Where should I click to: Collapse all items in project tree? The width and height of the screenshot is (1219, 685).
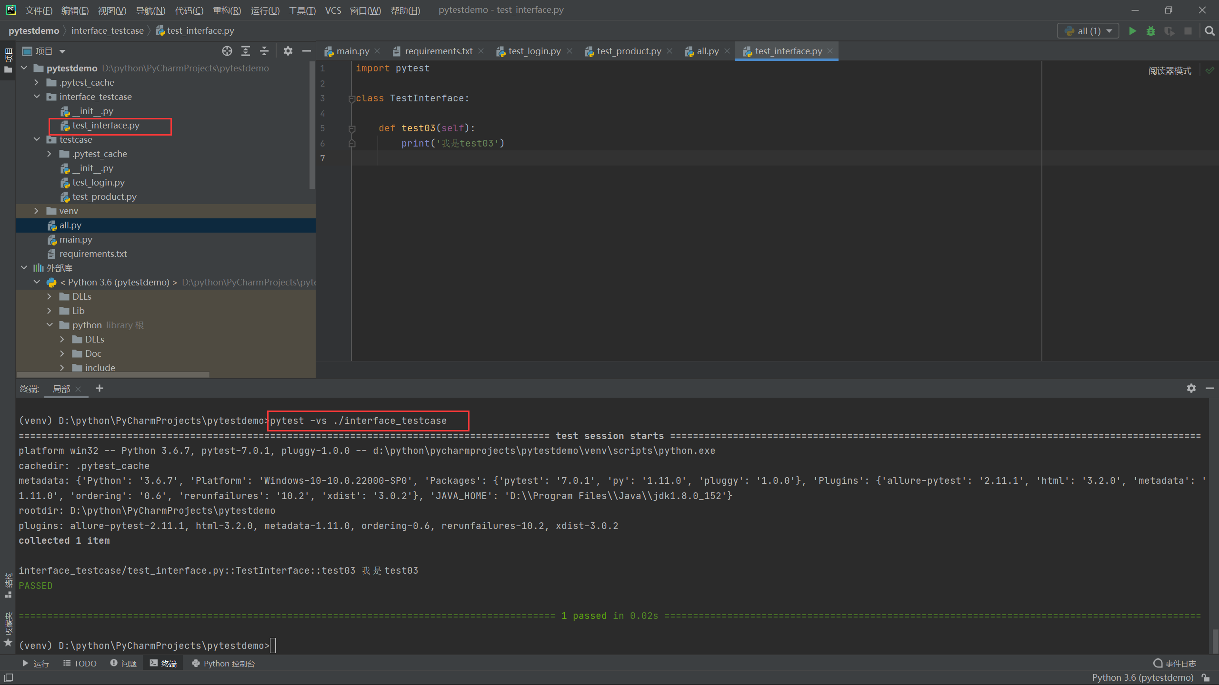pyautogui.click(x=264, y=51)
